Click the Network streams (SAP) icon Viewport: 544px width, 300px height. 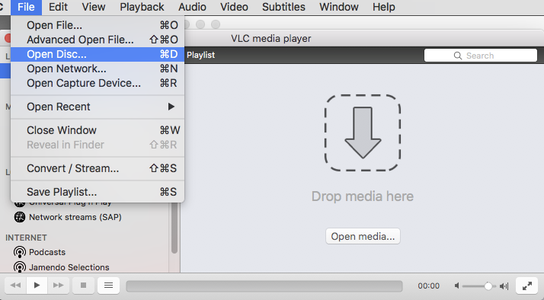click(x=20, y=218)
